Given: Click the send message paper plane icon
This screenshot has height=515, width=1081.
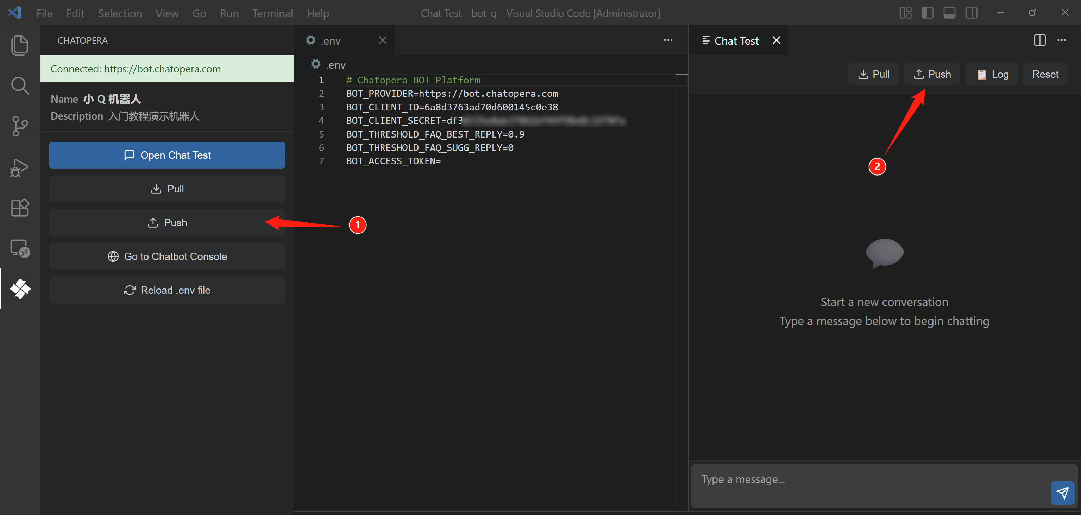Looking at the screenshot, I should [1062, 493].
